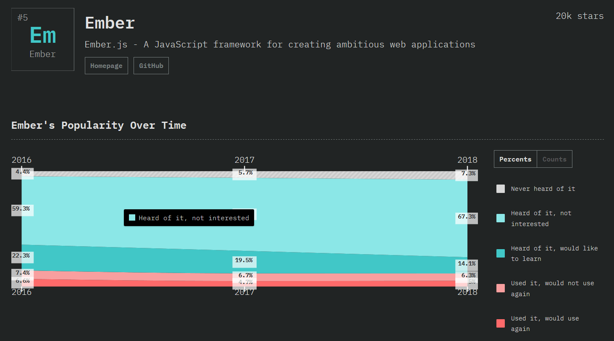
Task: Click the Ember 'Em' logo tile
Action: [43, 39]
